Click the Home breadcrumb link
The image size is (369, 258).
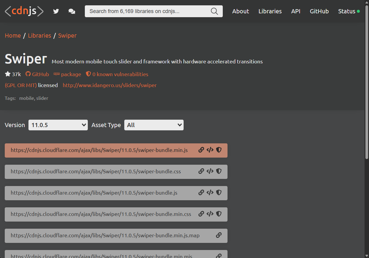pyautogui.click(x=13, y=36)
